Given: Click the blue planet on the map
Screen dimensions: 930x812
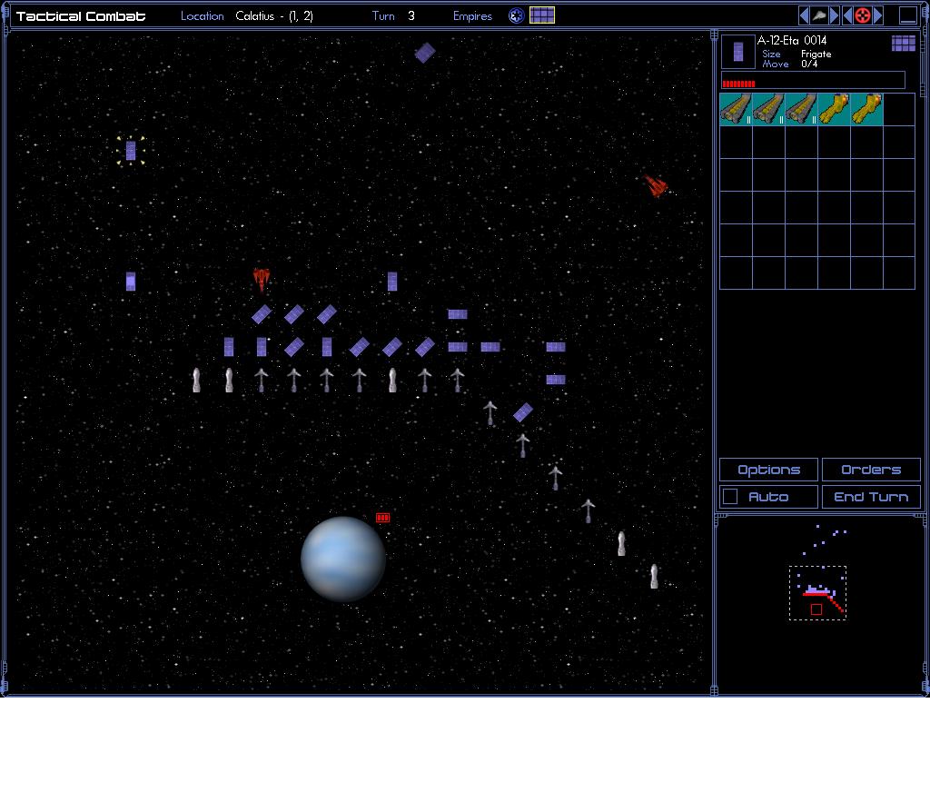Looking at the screenshot, I should pos(343,559).
